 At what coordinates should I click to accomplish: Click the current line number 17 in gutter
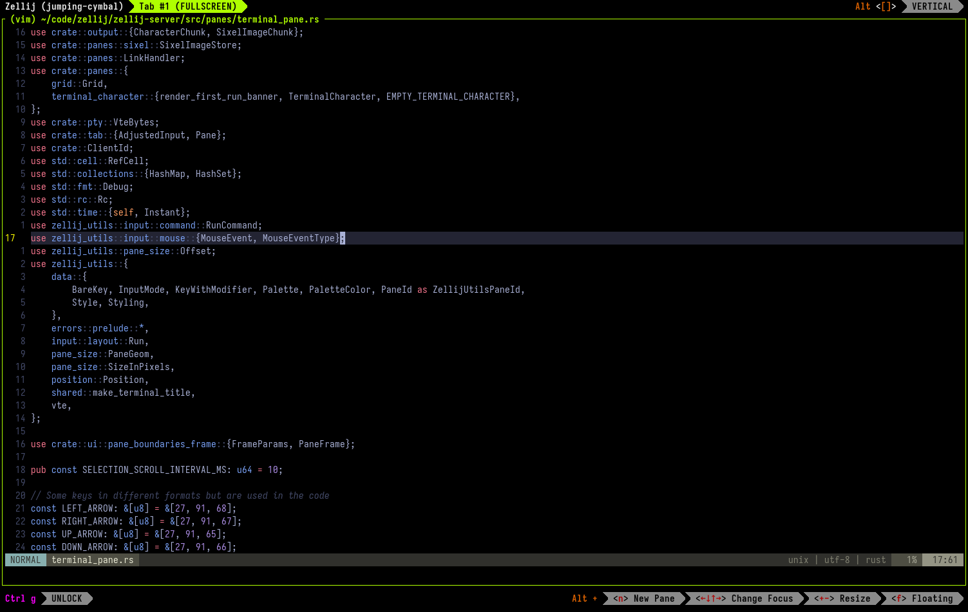(x=10, y=238)
